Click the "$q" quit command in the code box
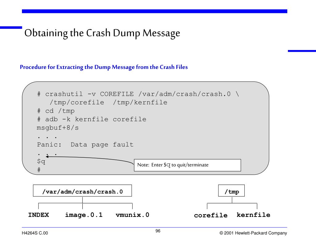316x237 pixels. click(x=41, y=161)
